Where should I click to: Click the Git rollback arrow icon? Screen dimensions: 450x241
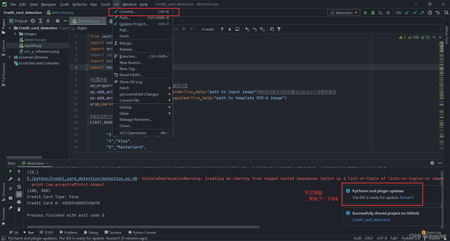pyautogui.click(x=438, y=13)
